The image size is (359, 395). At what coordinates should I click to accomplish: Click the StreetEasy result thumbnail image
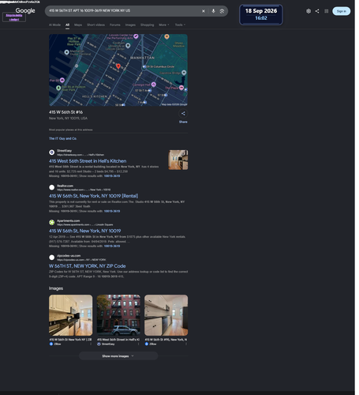[178, 160]
